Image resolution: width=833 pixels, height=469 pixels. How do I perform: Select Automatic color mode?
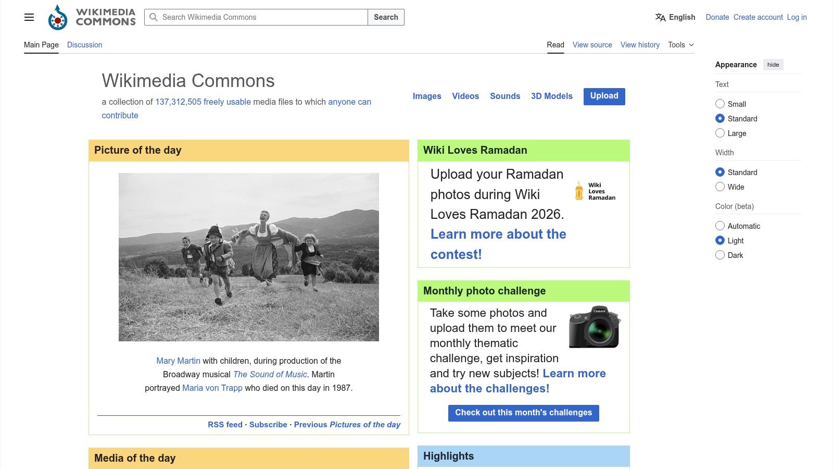click(x=720, y=226)
